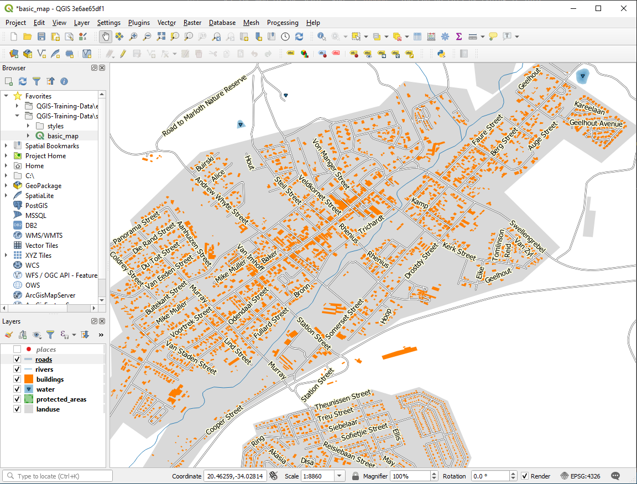
Task: Enable the places layer checkbox
Action: (x=17, y=350)
